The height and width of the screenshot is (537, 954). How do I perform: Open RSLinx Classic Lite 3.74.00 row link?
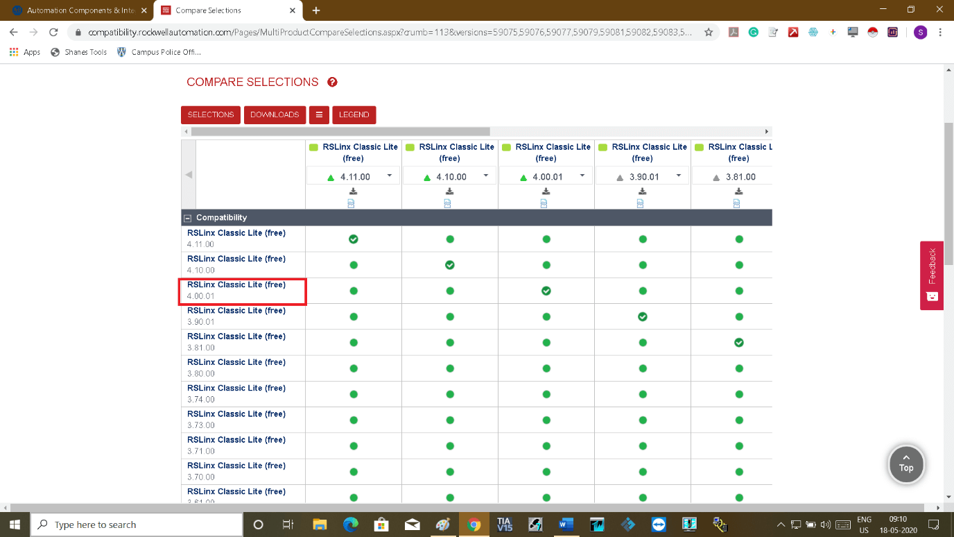tap(236, 388)
